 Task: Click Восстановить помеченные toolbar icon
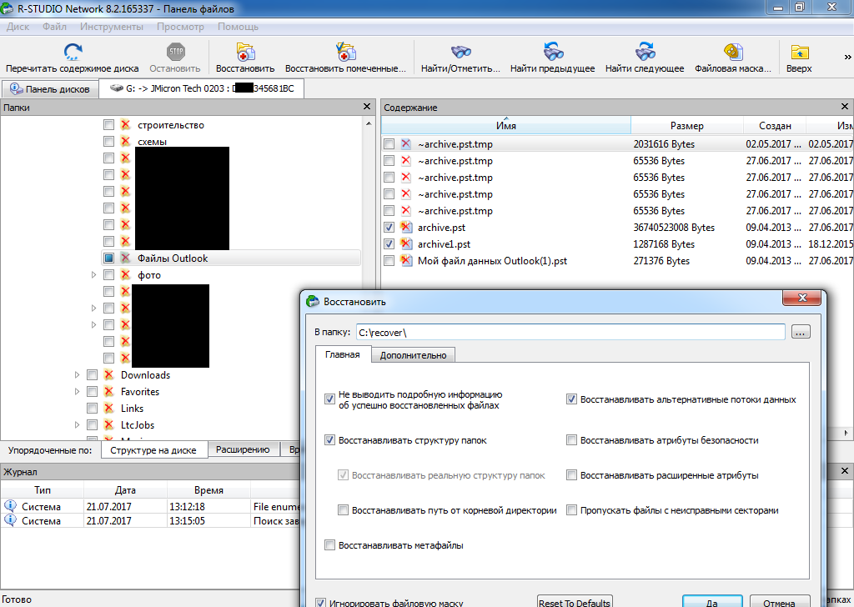click(345, 51)
